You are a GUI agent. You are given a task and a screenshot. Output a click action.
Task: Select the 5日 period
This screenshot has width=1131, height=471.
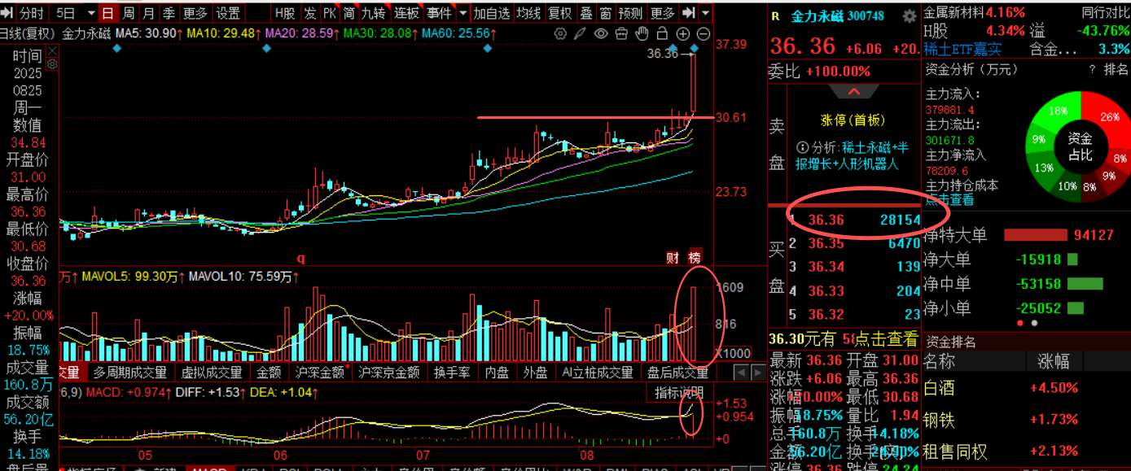[x=66, y=13]
